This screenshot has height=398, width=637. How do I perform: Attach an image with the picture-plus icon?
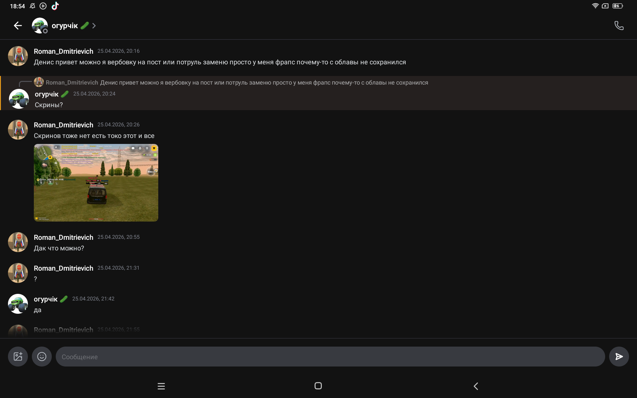coord(18,357)
